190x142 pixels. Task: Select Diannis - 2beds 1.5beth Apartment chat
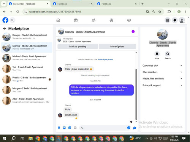(x=27, y=47)
